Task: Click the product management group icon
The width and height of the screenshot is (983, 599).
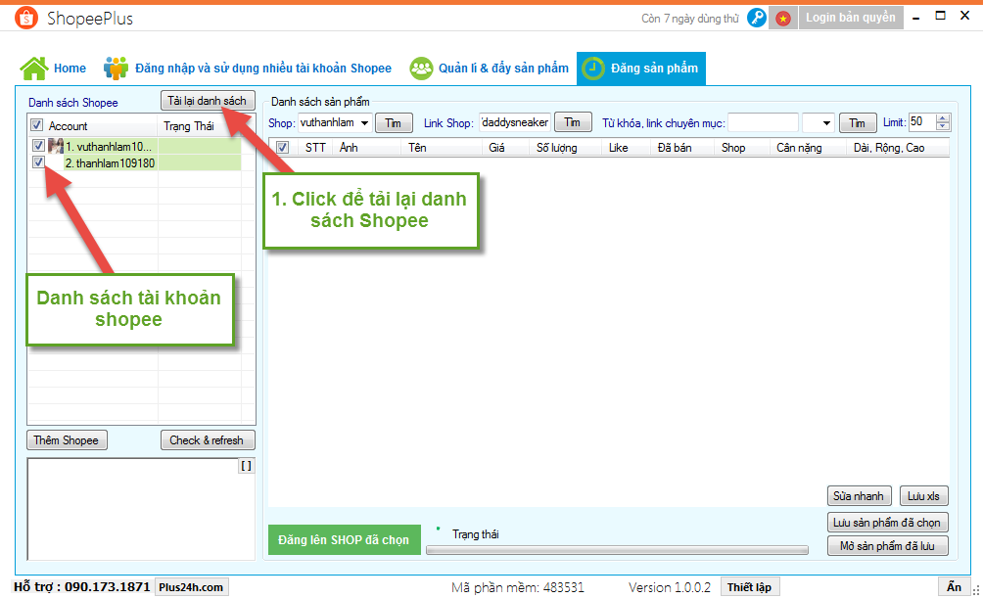Action: pos(422,69)
